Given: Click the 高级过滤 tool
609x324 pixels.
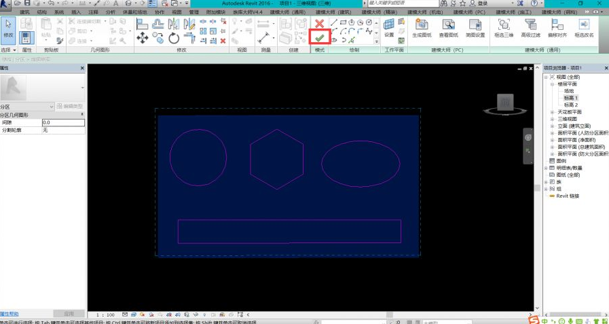Looking at the screenshot, I should click(530, 28).
